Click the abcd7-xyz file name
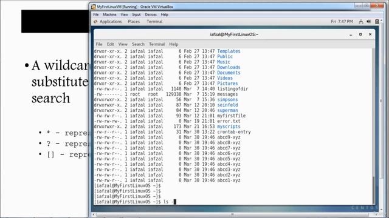 pyautogui.click(x=229, y=148)
